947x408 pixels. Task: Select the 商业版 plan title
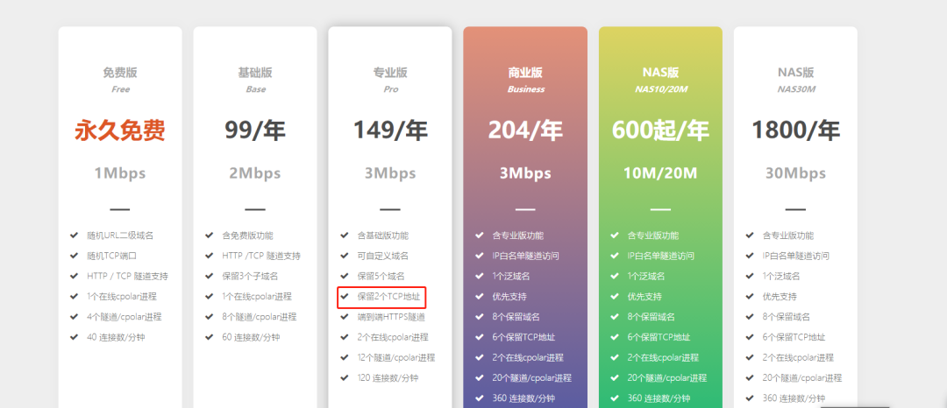click(525, 73)
